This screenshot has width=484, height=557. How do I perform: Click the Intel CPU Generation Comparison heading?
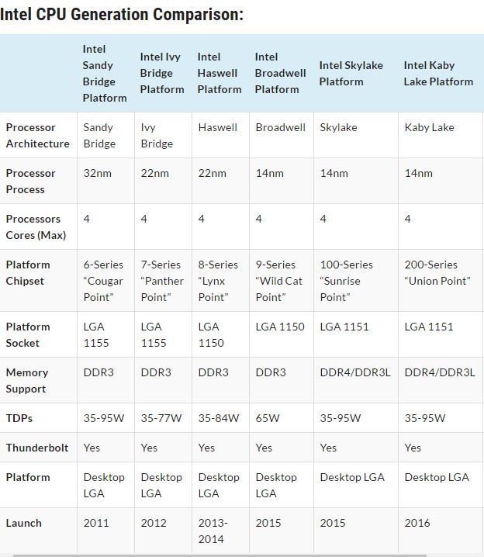tap(122, 15)
